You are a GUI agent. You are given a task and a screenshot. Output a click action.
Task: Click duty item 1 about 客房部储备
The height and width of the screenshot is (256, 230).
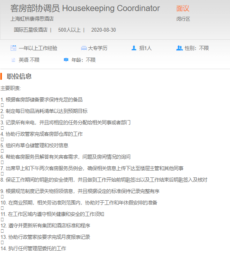[x=42, y=100]
